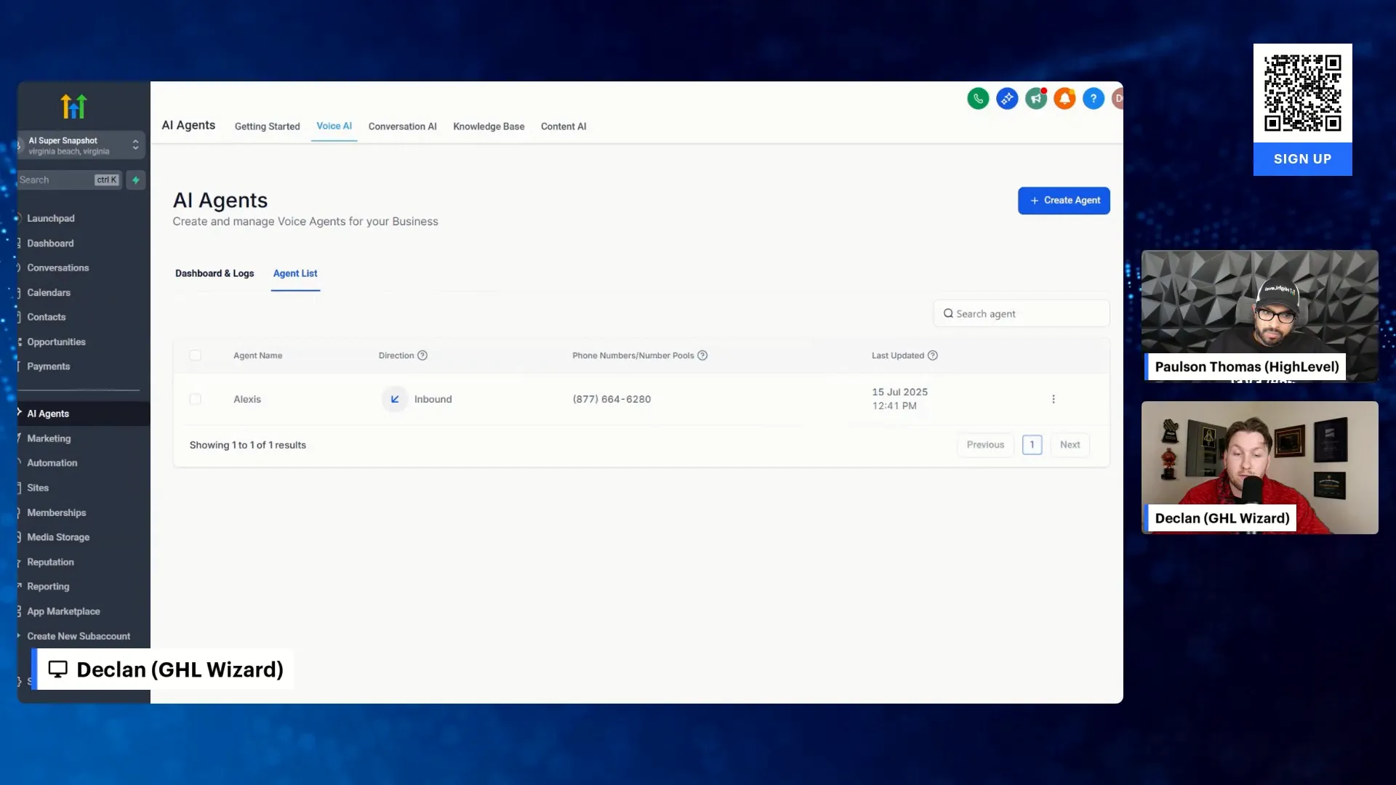1396x785 pixels.
Task: Open Calendars in the sidebar
Action: tap(49, 293)
